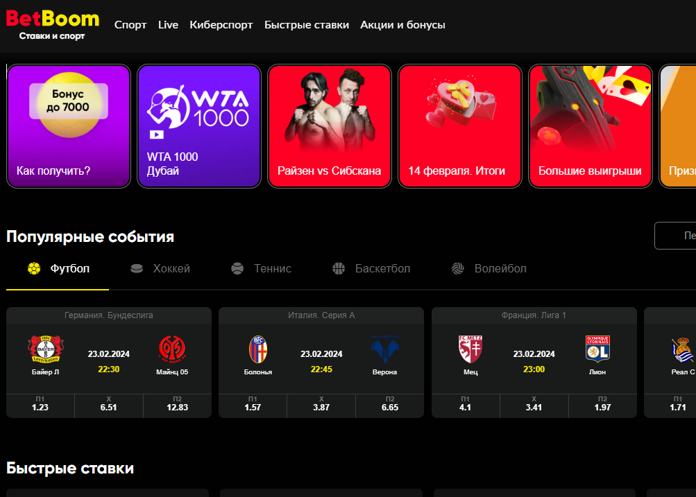The width and height of the screenshot is (696, 497).
Task: Click the football ball icon
Action: pyautogui.click(x=34, y=268)
